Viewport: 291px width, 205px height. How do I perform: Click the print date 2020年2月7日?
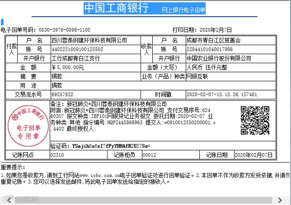pyautogui.click(x=216, y=30)
